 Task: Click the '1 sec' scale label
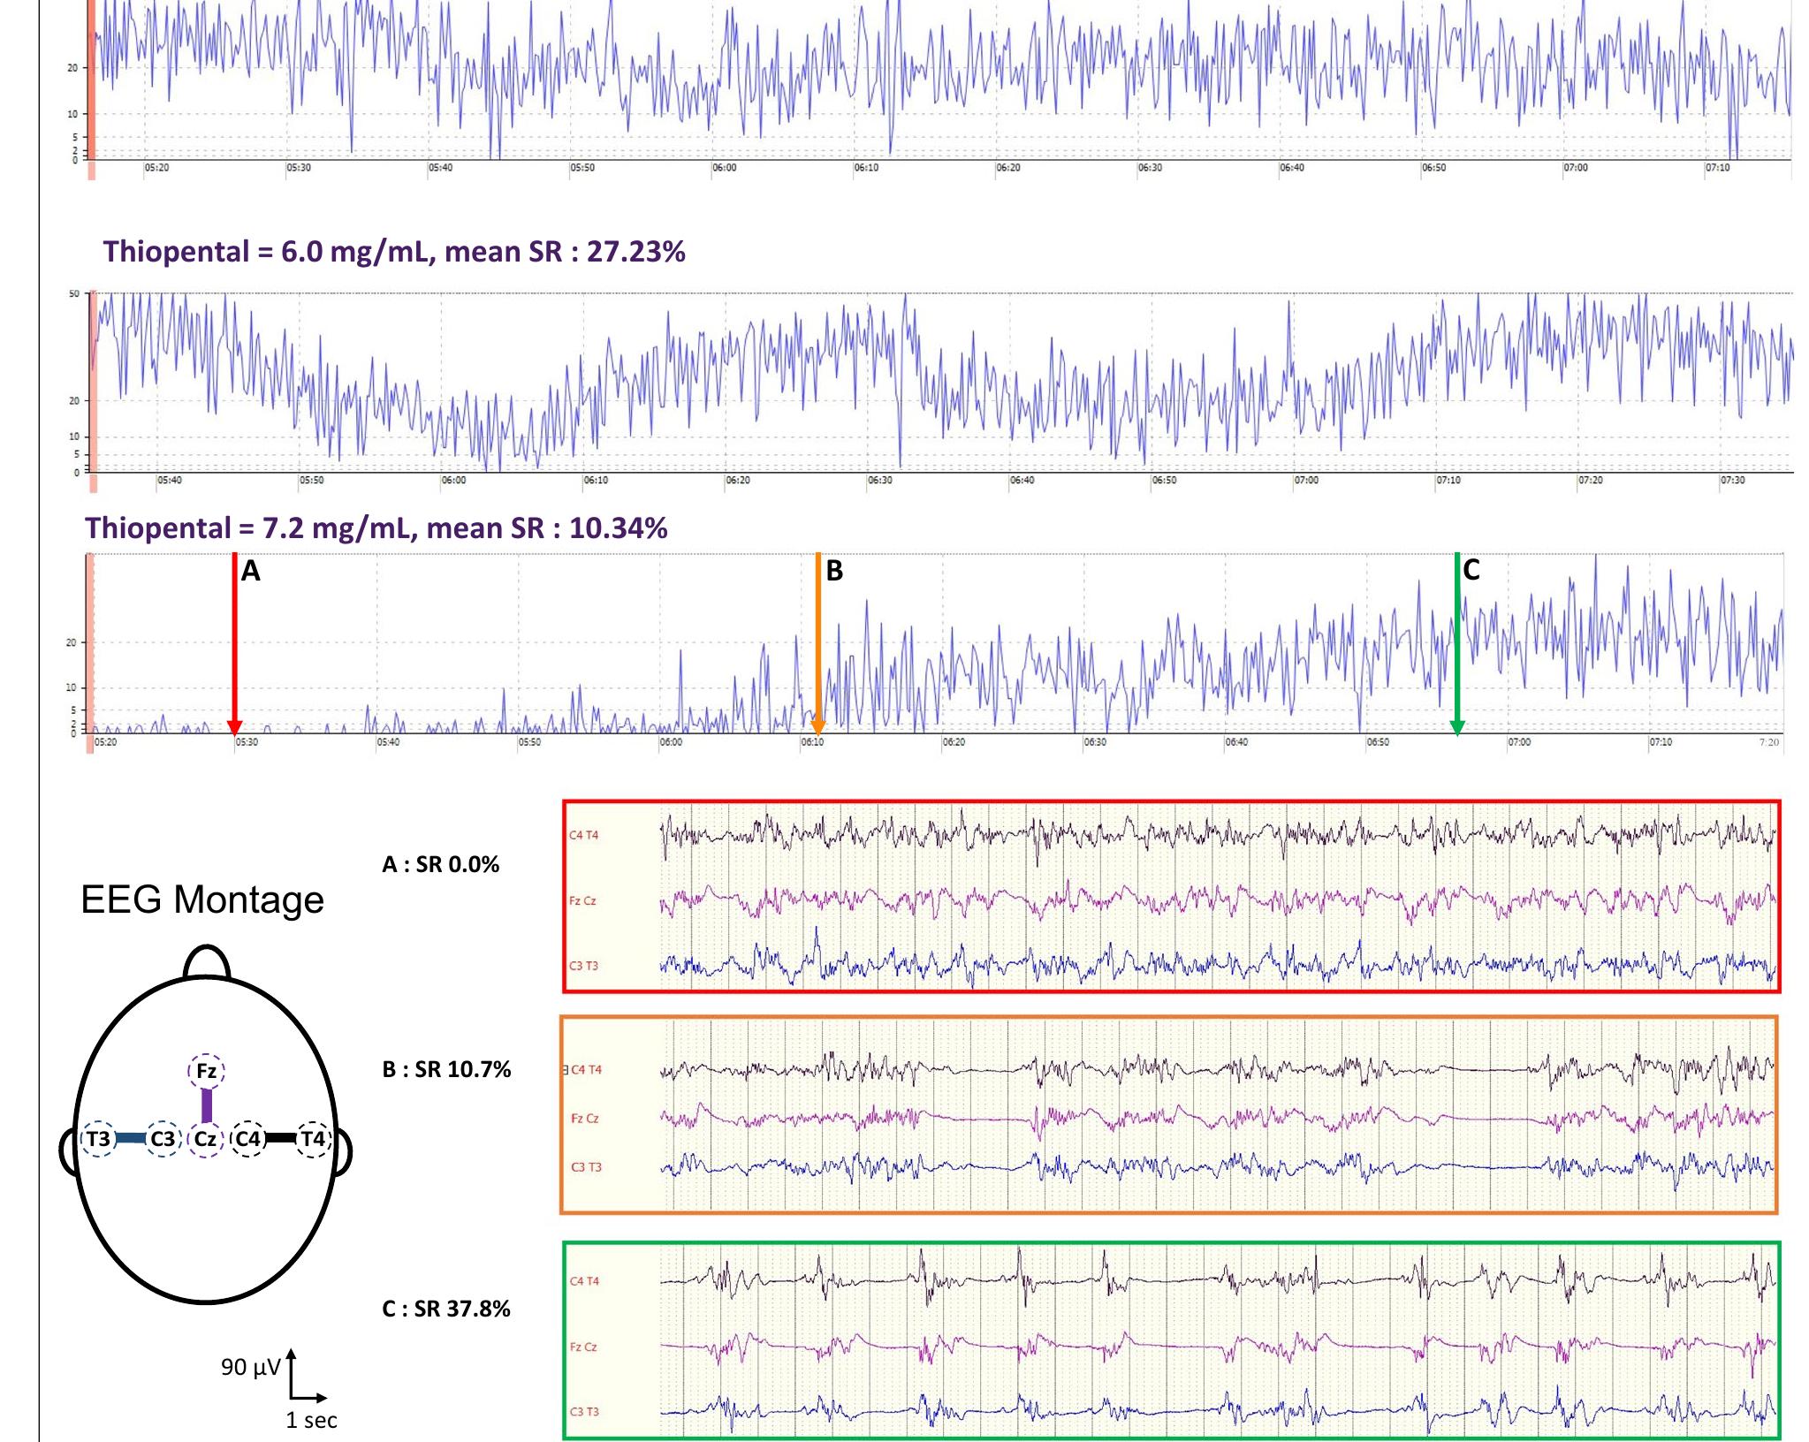(x=311, y=1421)
